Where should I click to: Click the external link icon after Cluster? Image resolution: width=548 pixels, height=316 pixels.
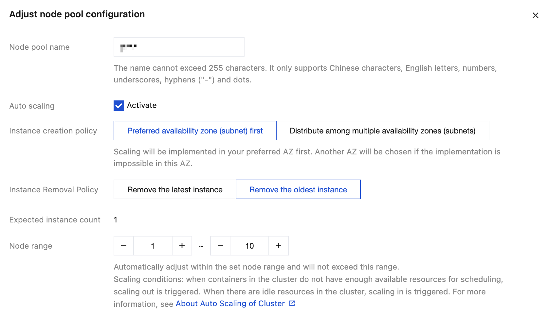click(x=292, y=304)
